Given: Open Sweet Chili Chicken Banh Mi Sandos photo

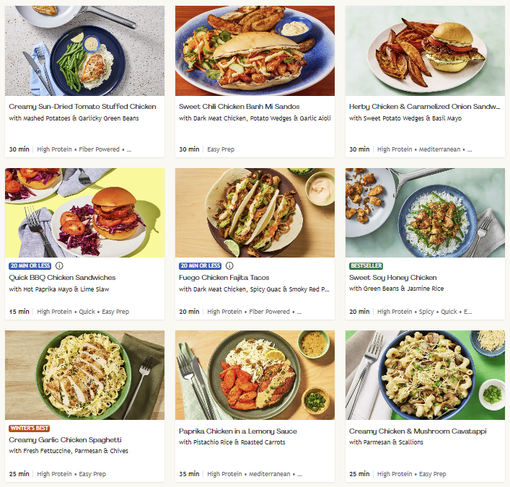Looking at the screenshot, I should coord(255,51).
